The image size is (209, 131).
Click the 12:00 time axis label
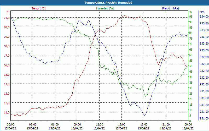coord(99,125)
